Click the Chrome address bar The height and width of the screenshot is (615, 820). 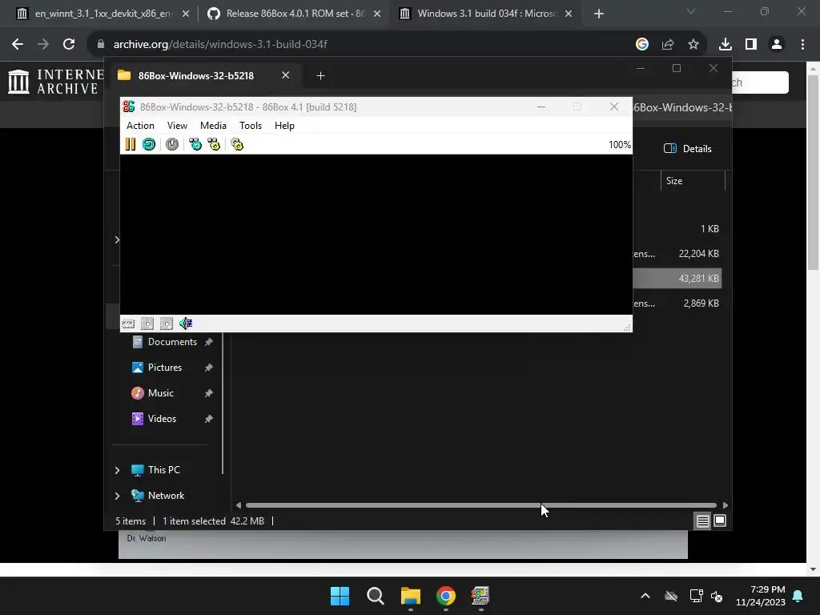[x=361, y=45]
